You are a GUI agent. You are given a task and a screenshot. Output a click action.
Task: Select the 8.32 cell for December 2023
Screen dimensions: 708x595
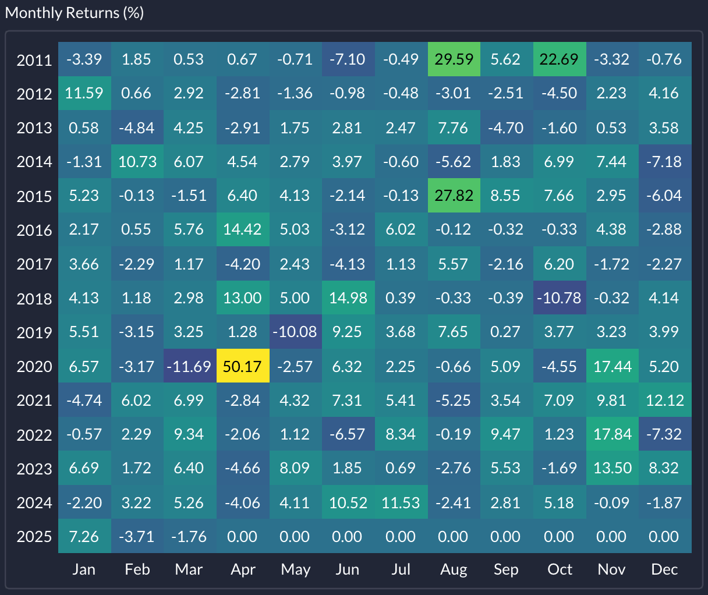pyautogui.click(x=665, y=468)
